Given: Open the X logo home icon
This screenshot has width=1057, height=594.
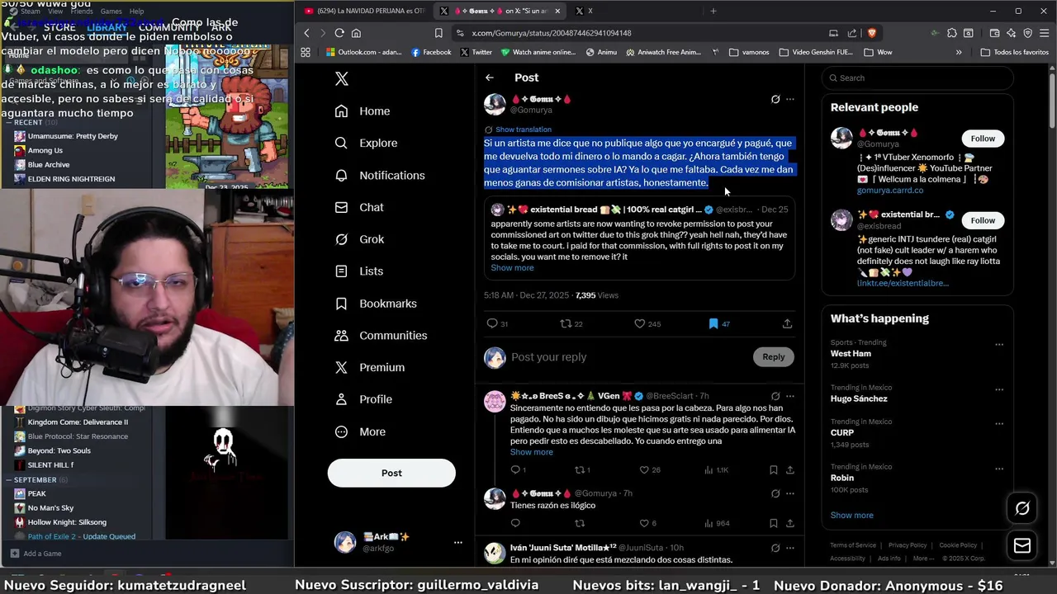Looking at the screenshot, I should coord(342,78).
